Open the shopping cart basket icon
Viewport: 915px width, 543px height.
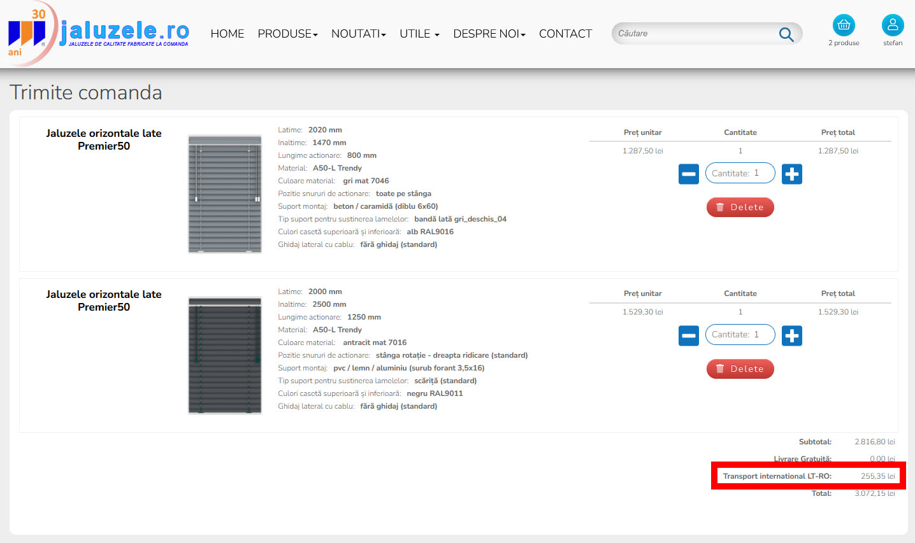[x=844, y=25]
